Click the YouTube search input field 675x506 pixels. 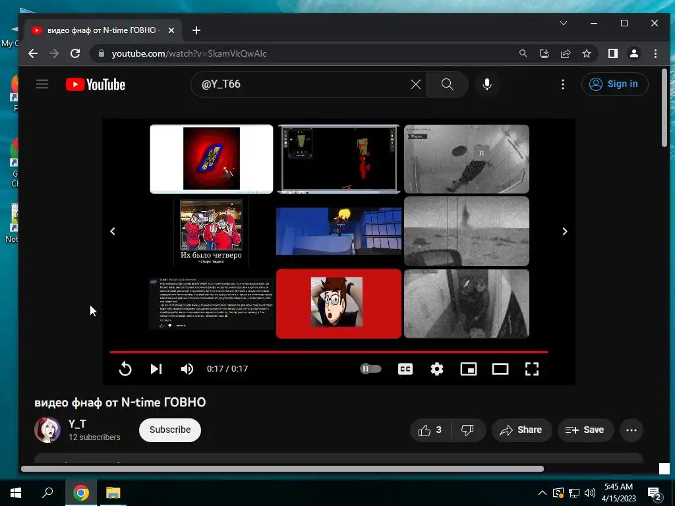[x=301, y=84]
